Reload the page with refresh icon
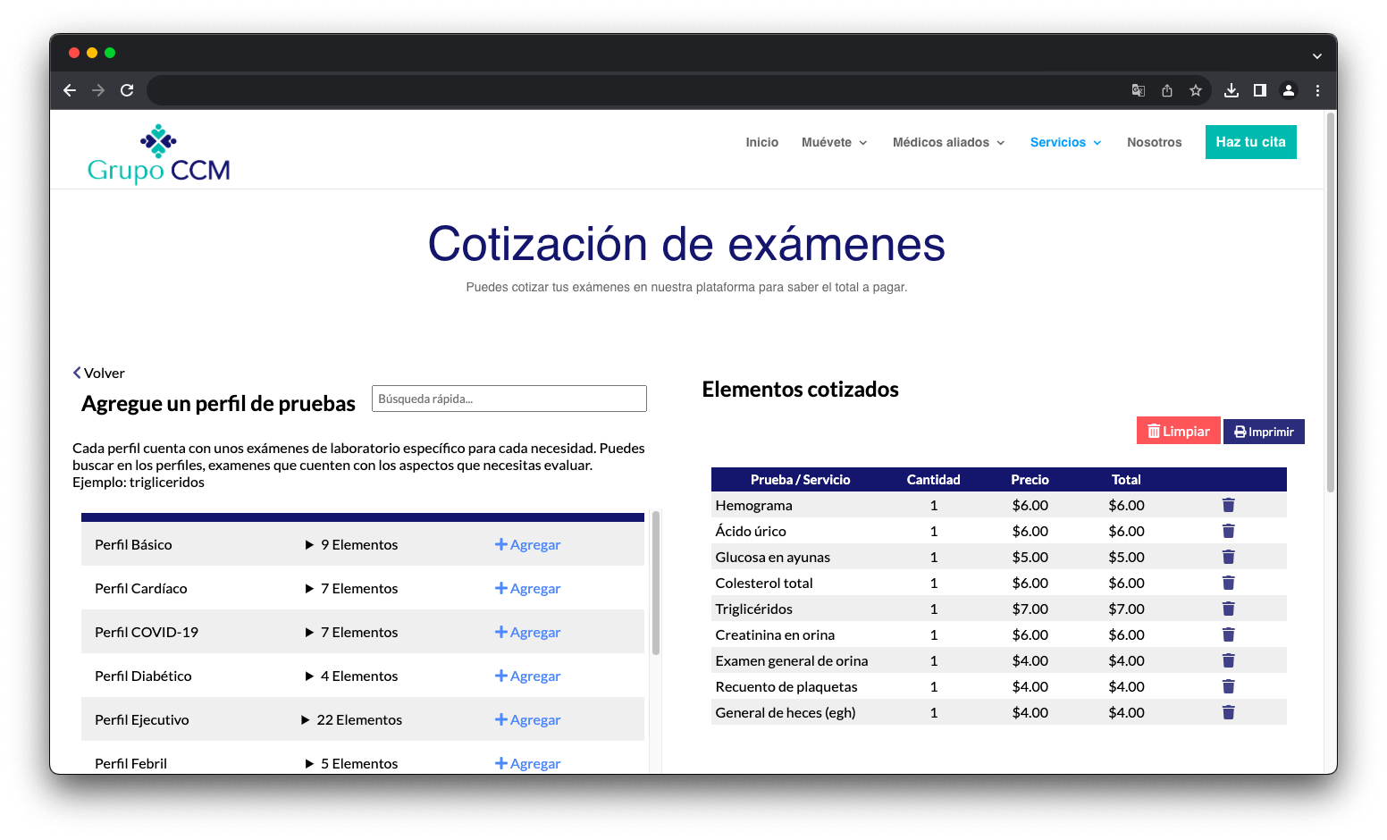 coord(127,90)
